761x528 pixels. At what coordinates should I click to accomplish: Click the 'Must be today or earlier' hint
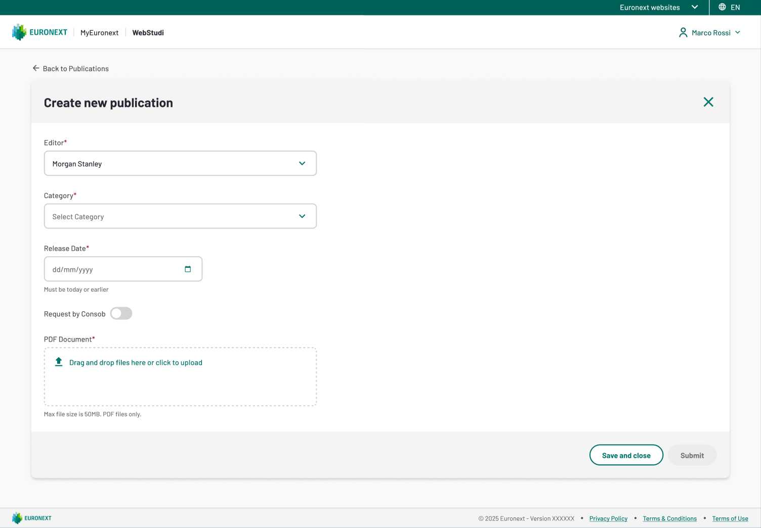click(x=76, y=290)
